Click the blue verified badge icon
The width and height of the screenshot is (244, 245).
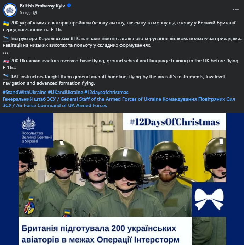[x=69, y=6]
